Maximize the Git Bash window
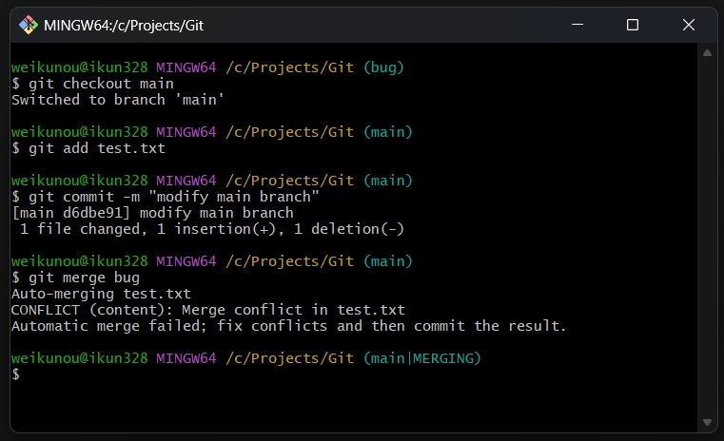This screenshot has height=441, width=724. tap(633, 25)
